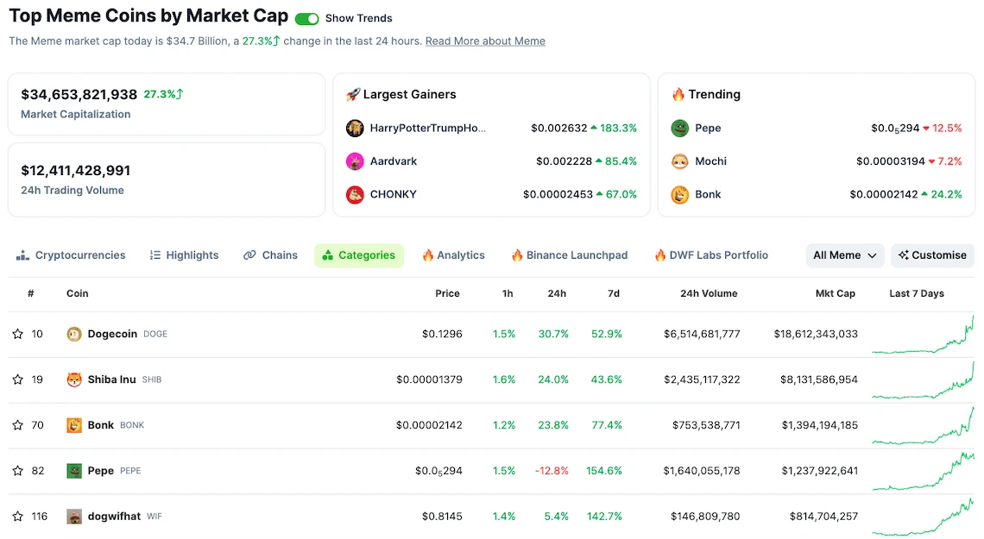Click the Cryptocurrencies tab chart icon
The height and width of the screenshot is (539, 984).
click(x=22, y=256)
